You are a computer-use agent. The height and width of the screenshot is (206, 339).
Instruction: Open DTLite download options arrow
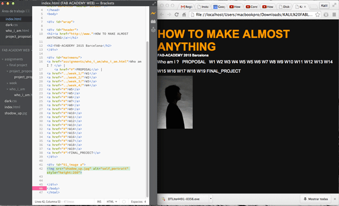pos(211,199)
